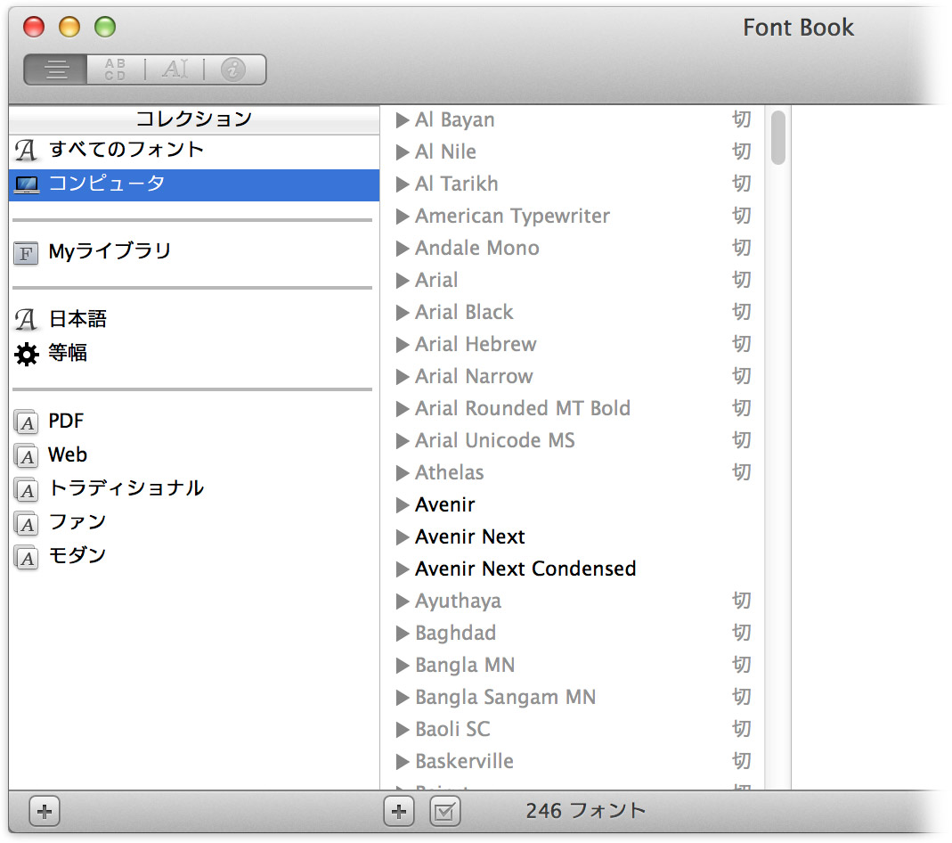Image resolution: width=952 pixels, height=843 pixels.
Task: Select the Baoli SC font name
Action: (x=452, y=730)
